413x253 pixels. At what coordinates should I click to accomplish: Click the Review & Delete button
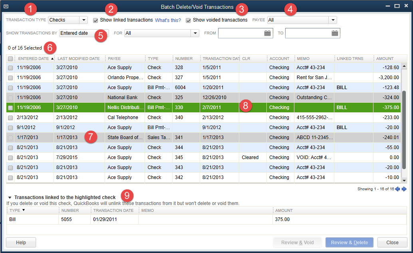tap(349, 243)
